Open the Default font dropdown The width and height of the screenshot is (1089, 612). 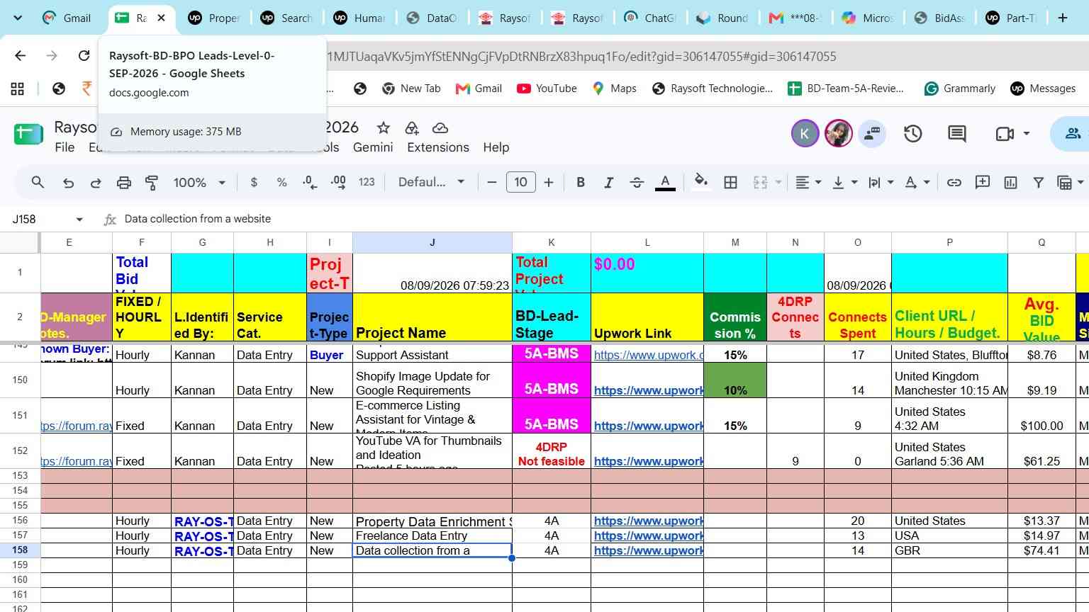431,183
